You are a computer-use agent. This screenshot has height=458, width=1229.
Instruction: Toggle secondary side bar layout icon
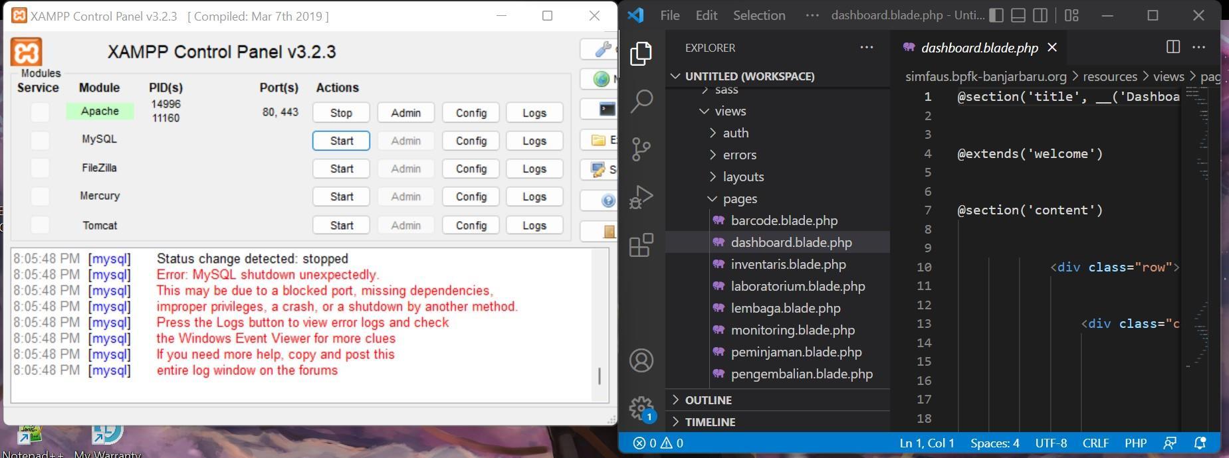[1041, 15]
